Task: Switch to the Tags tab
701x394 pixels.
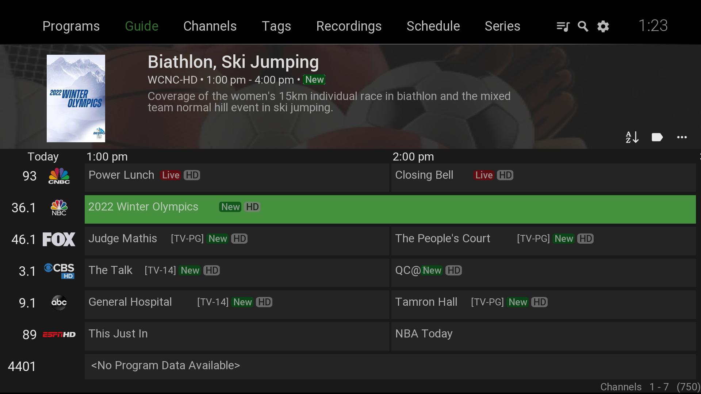Action: pyautogui.click(x=276, y=26)
